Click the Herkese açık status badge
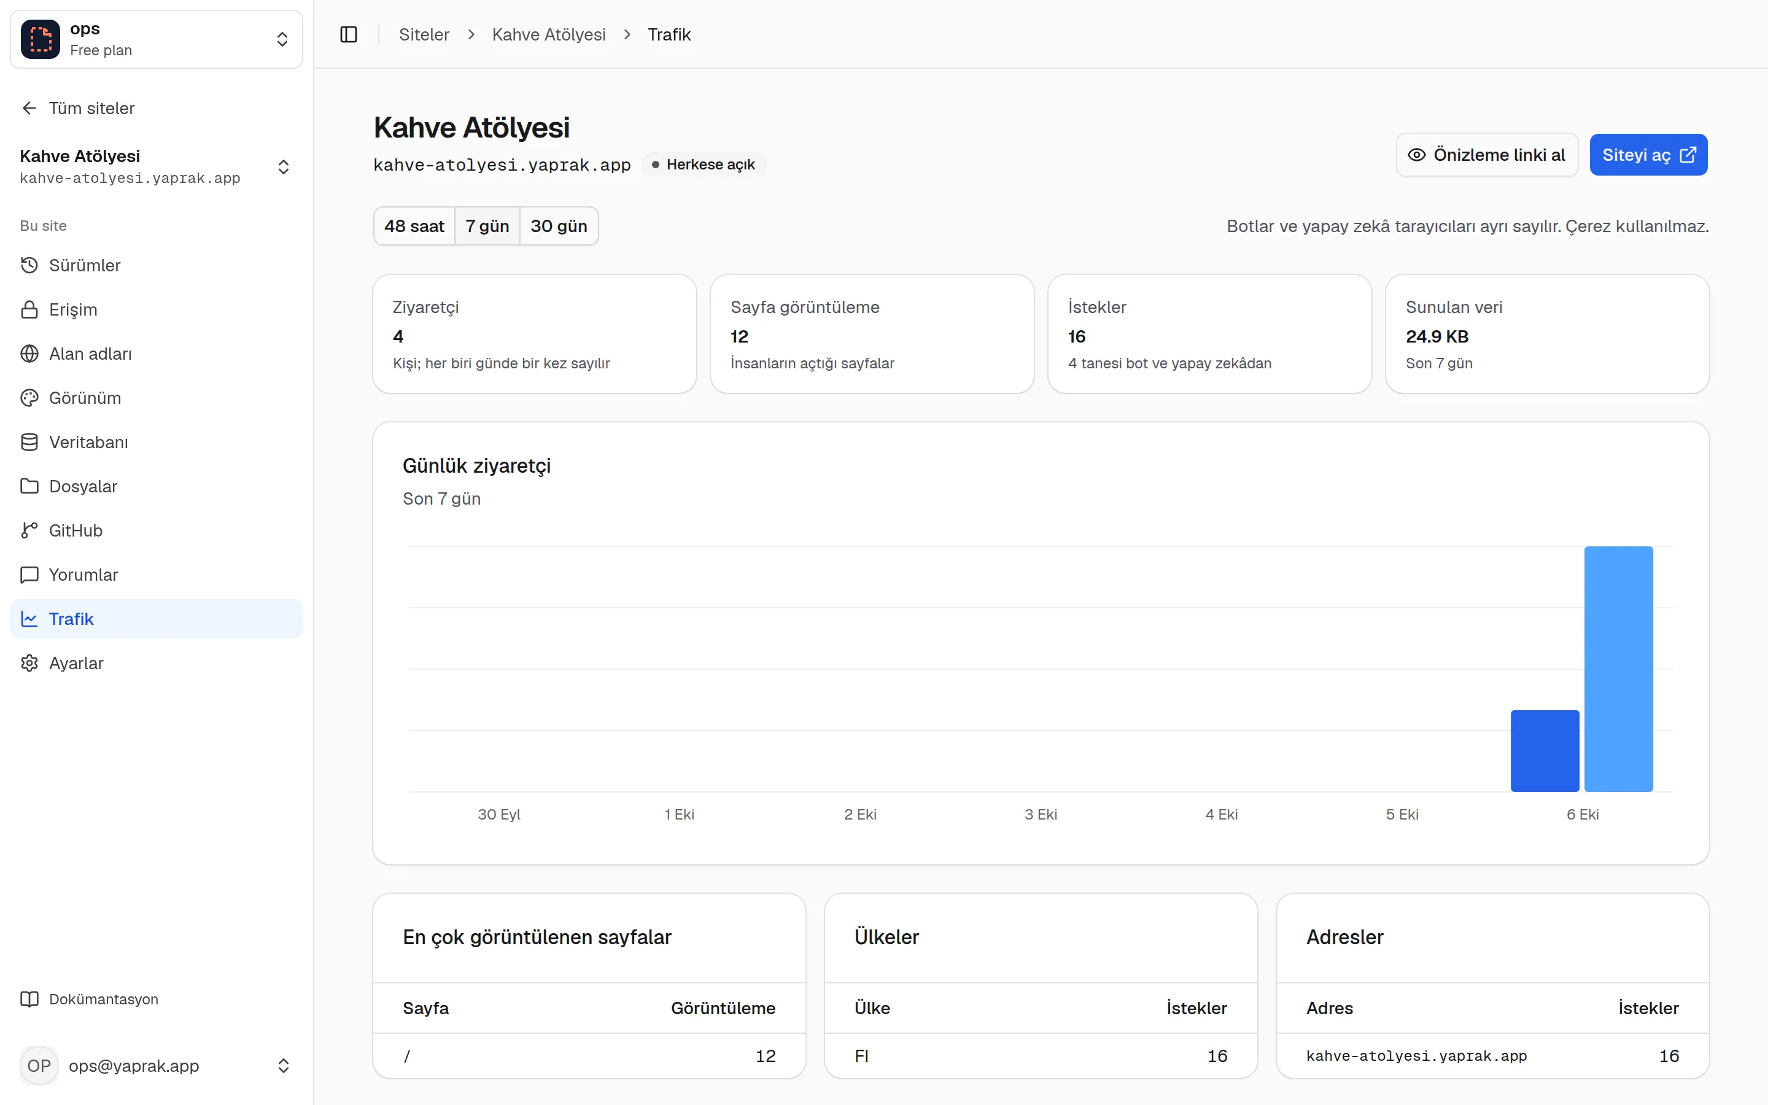Image resolution: width=1768 pixels, height=1105 pixels. click(703, 165)
